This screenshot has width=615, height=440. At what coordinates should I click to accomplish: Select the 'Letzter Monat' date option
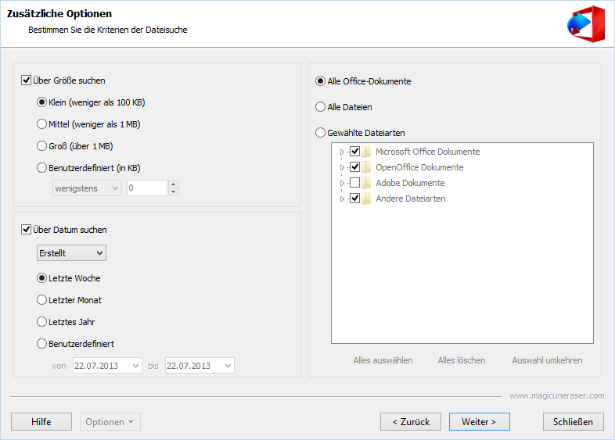[41, 300]
